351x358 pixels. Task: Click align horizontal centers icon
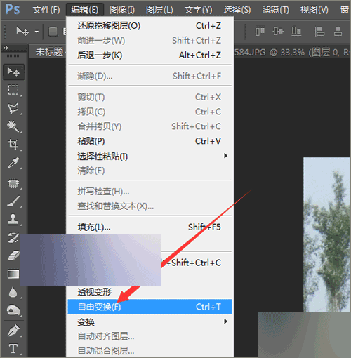(x=338, y=31)
